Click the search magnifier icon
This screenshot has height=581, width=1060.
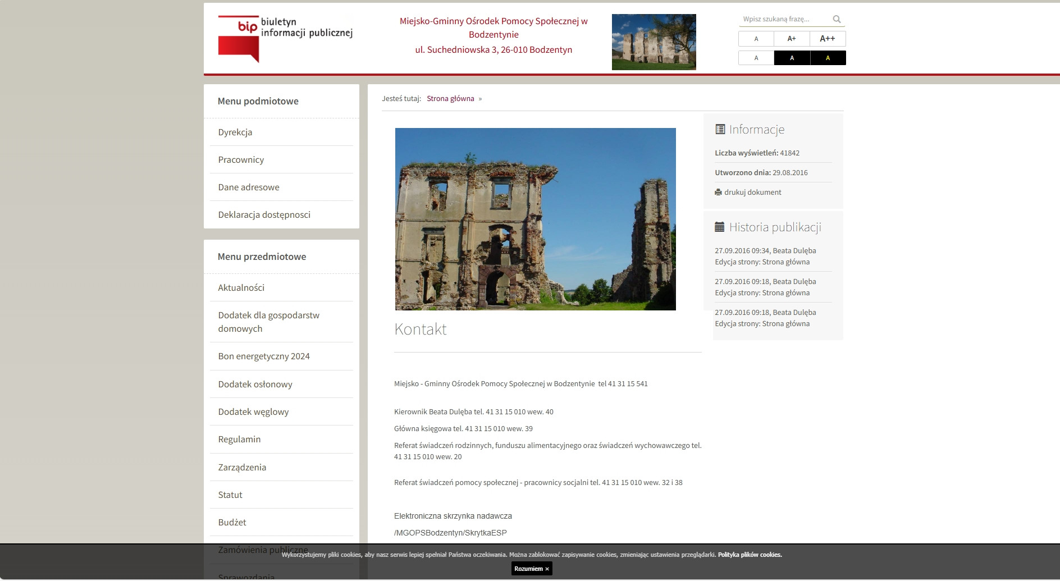(837, 19)
